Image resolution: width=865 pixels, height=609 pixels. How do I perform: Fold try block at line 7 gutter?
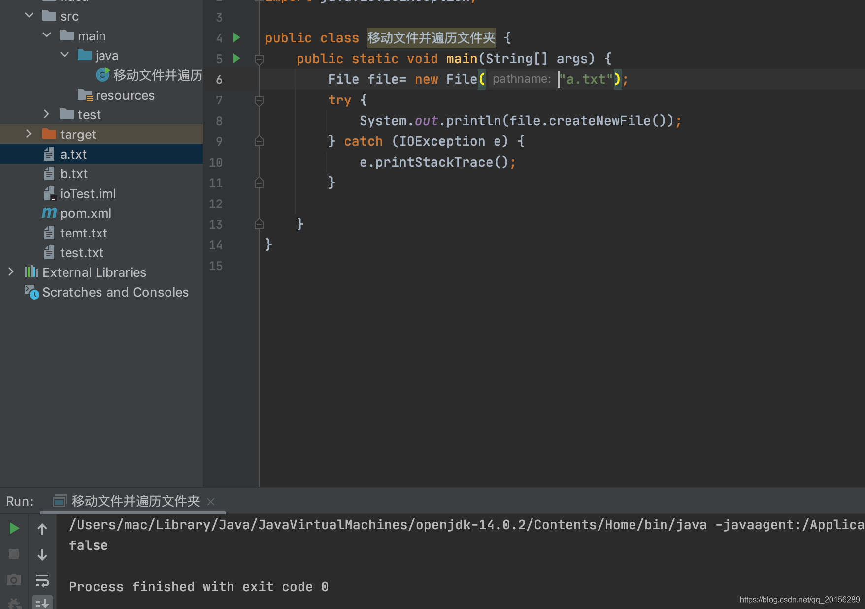point(259,101)
